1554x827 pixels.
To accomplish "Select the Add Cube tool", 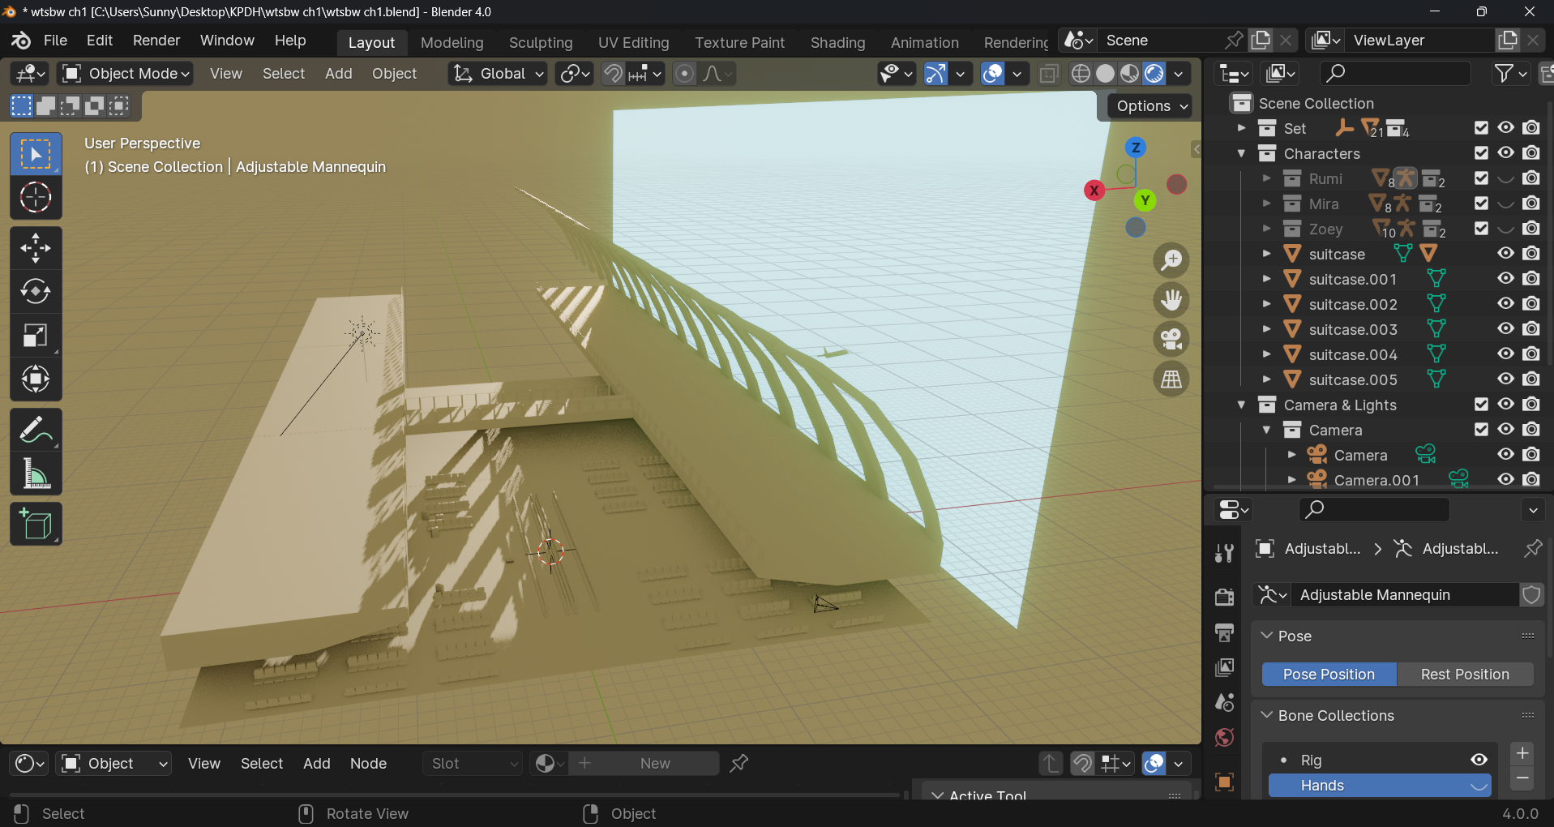I will click(36, 524).
